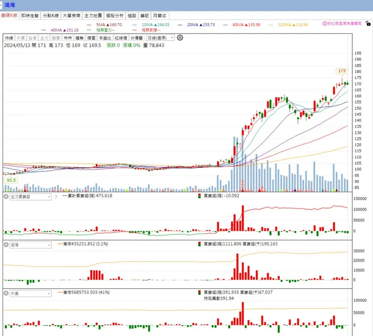
Task: Toggle the 融資 overlay button
Action: click(x=56, y=38)
